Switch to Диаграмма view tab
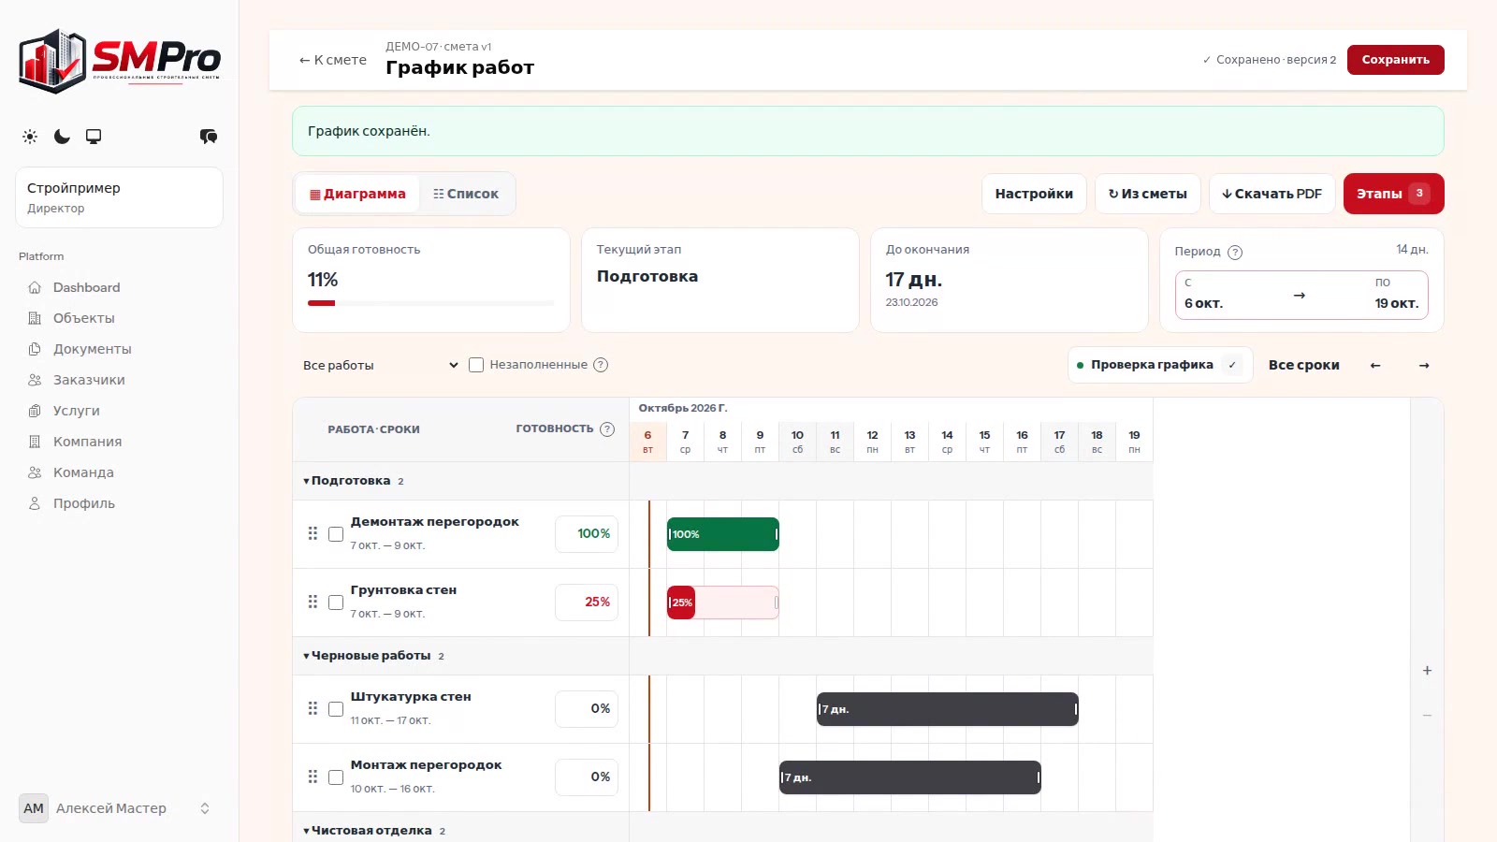 pyautogui.click(x=357, y=194)
